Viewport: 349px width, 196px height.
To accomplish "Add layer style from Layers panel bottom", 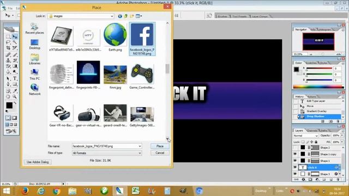I will coord(304,179).
